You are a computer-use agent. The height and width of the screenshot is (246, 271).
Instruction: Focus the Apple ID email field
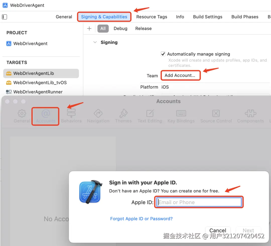point(199,202)
